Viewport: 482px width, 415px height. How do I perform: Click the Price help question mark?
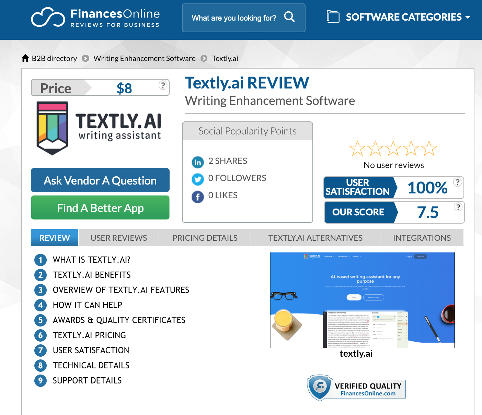click(163, 85)
